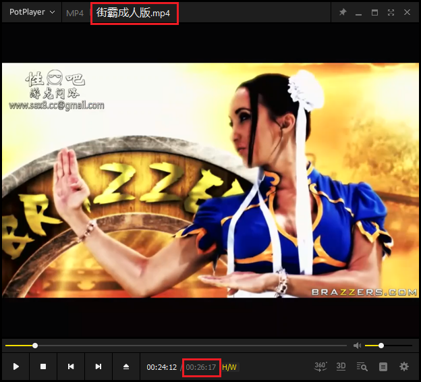Click the elapsed time 00:24:12
The image size is (421, 382).
(x=162, y=367)
